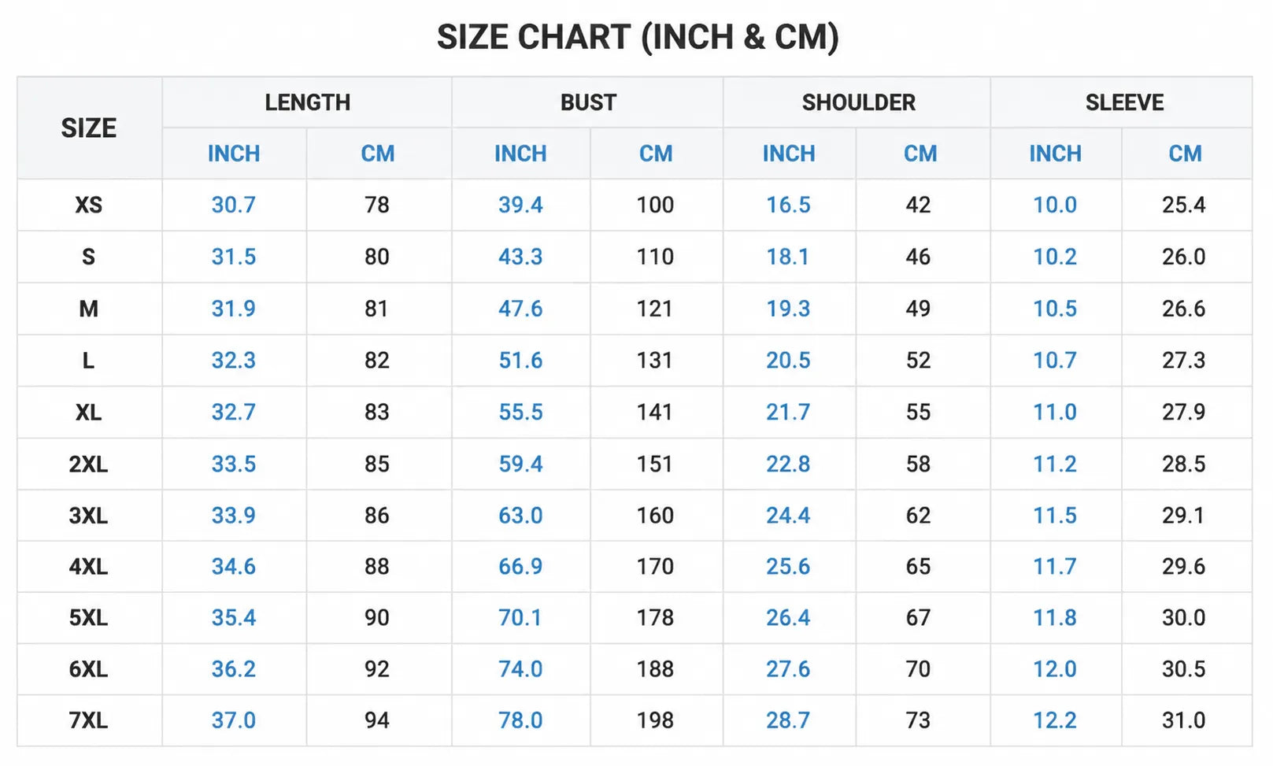Image resolution: width=1273 pixels, height=766 pixels.
Task: Click the 30.7 length inch value
Action: [233, 205]
